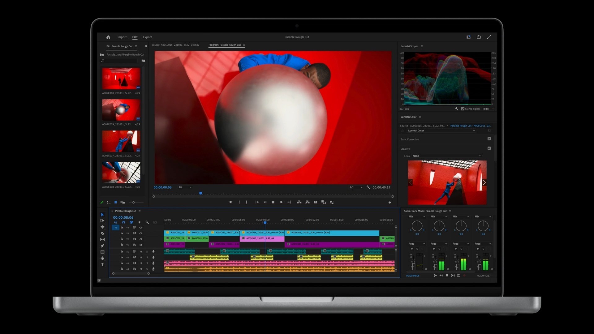The width and height of the screenshot is (594, 334).
Task: Hide the V3 track with eye icon
Action: coord(141,233)
